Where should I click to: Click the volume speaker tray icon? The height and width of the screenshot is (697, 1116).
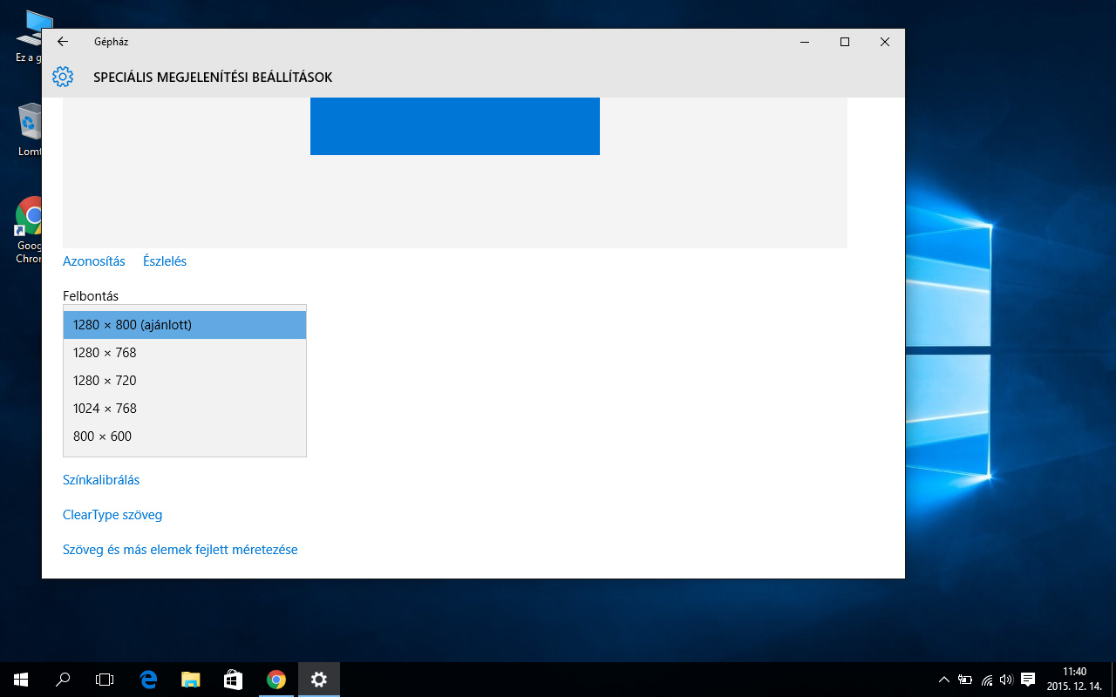[x=1006, y=680]
